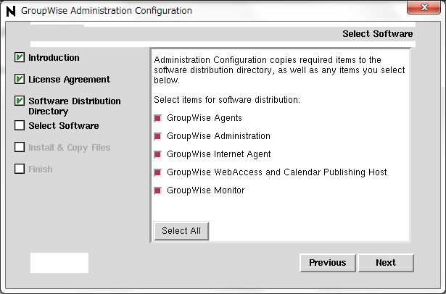Image resolution: width=446 pixels, height=294 pixels.
Task: Click the GroupWise Administration item label
Action: point(218,136)
